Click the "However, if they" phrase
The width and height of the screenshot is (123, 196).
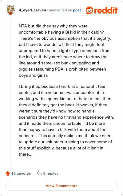click(x=92, y=105)
